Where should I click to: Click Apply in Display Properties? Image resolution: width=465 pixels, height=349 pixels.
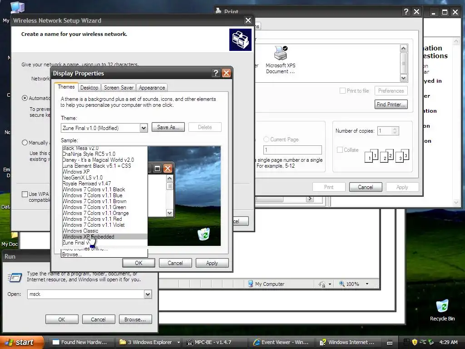point(212,263)
